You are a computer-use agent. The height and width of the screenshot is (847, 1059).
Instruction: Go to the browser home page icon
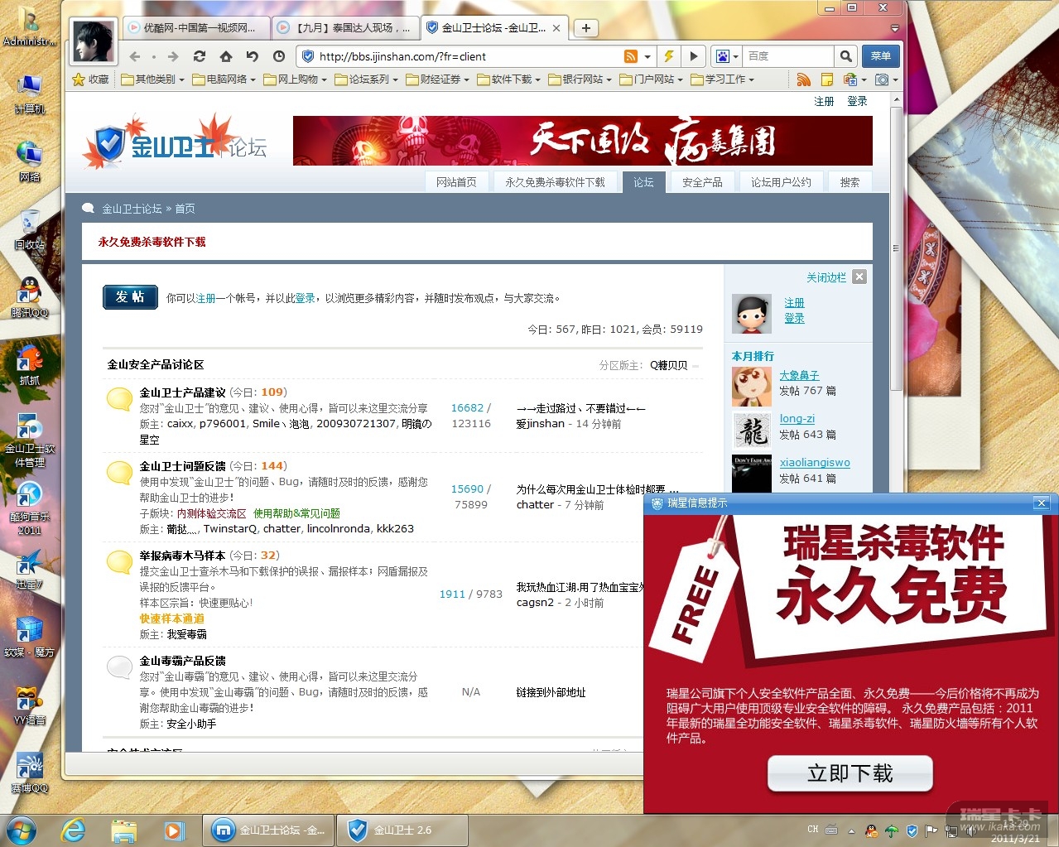pos(226,56)
